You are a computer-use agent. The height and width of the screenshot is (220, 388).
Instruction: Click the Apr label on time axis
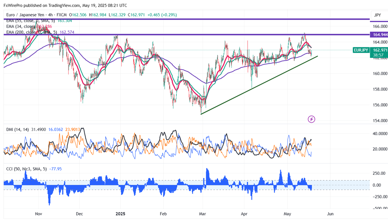click(244, 214)
